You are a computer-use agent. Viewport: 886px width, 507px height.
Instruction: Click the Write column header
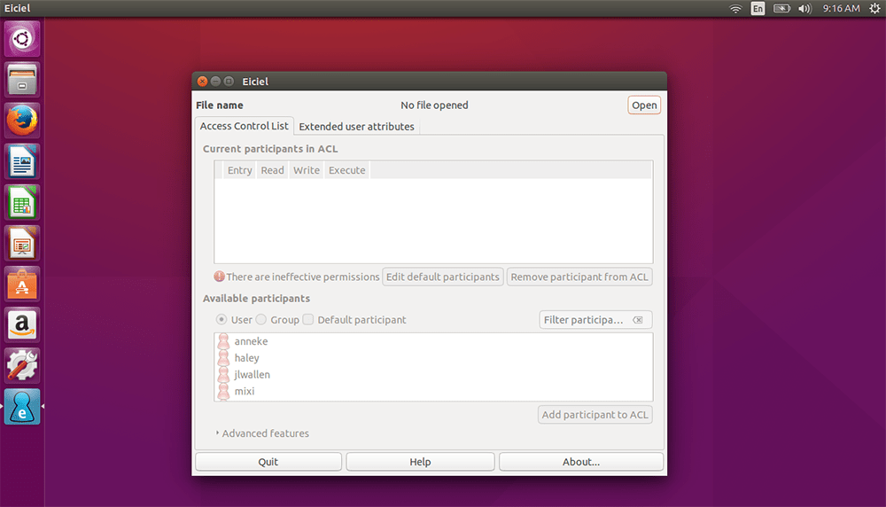click(x=307, y=170)
